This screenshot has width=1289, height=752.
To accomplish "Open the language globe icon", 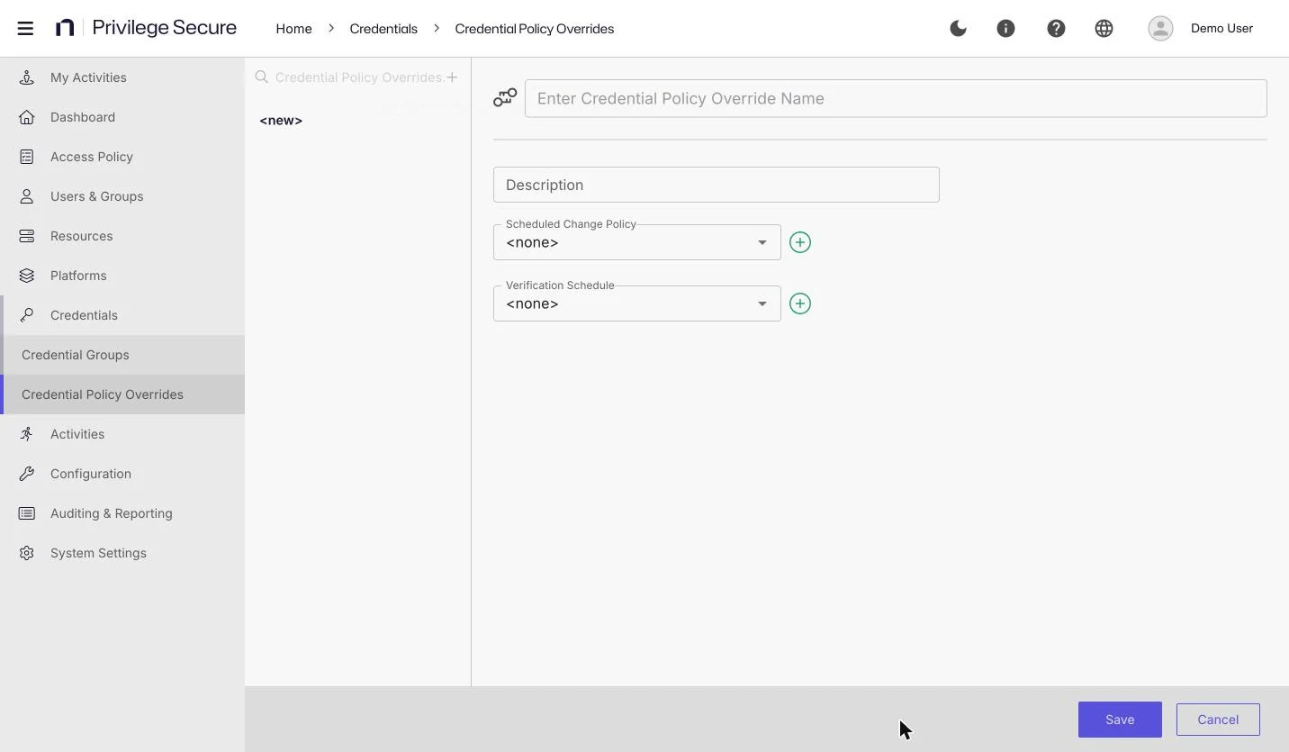I will [x=1104, y=28].
